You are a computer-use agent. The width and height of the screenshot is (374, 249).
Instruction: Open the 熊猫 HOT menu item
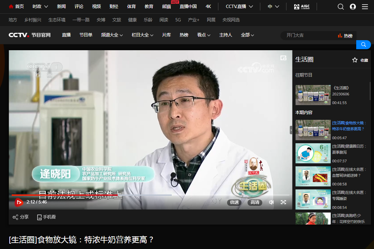166,6
